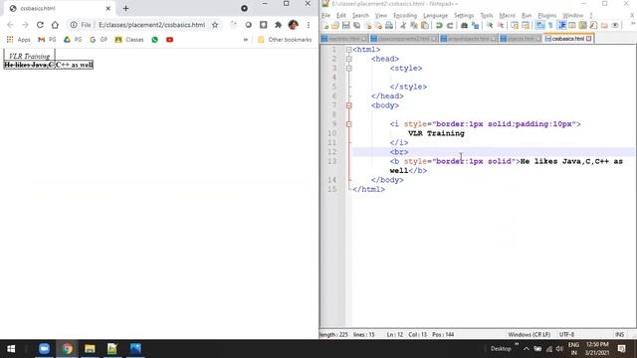The width and height of the screenshot is (637, 358).
Task: Toggle the indent guide toolbar icon
Action: pyautogui.click(x=562, y=26)
